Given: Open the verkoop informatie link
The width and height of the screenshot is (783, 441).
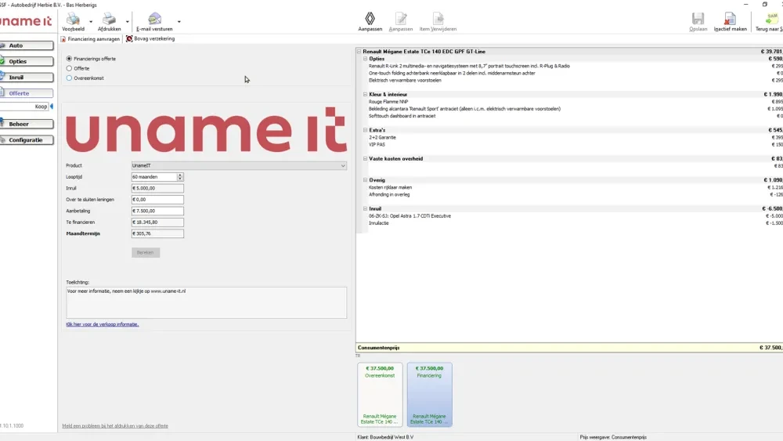Looking at the screenshot, I should tap(103, 324).
